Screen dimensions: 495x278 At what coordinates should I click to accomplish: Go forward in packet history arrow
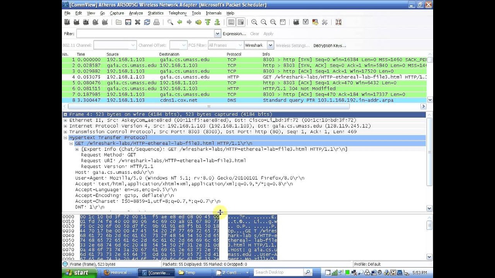(x=189, y=22)
